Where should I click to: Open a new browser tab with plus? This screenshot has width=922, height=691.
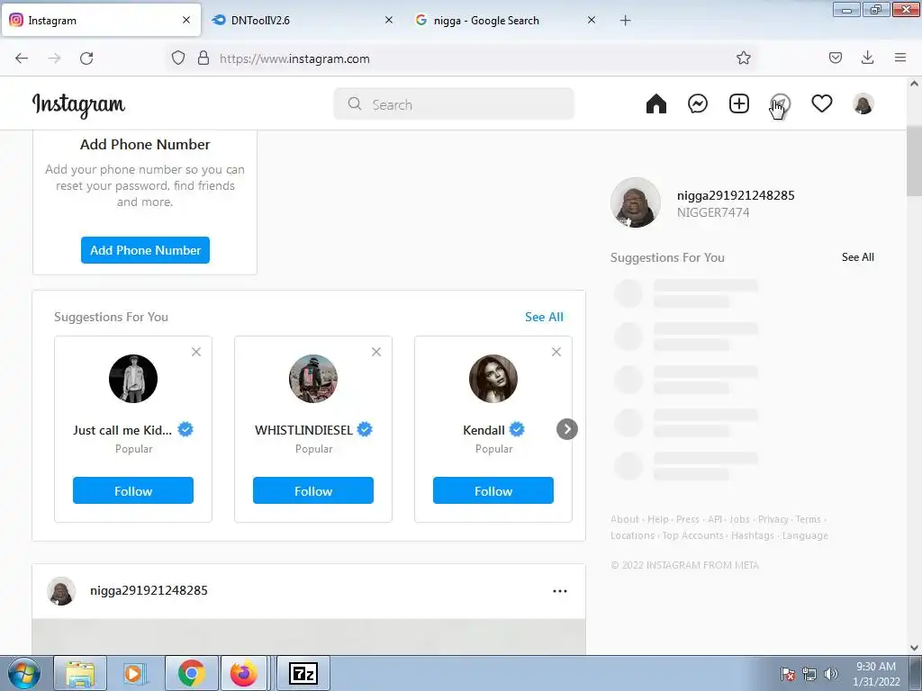click(x=626, y=21)
